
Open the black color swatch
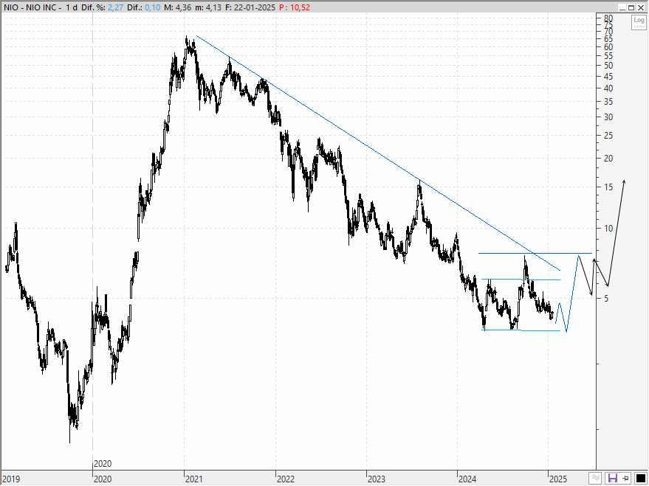pos(640,479)
